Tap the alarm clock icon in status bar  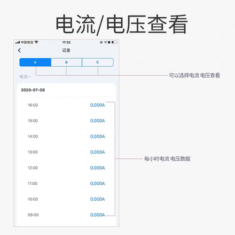tap(109, 42)
